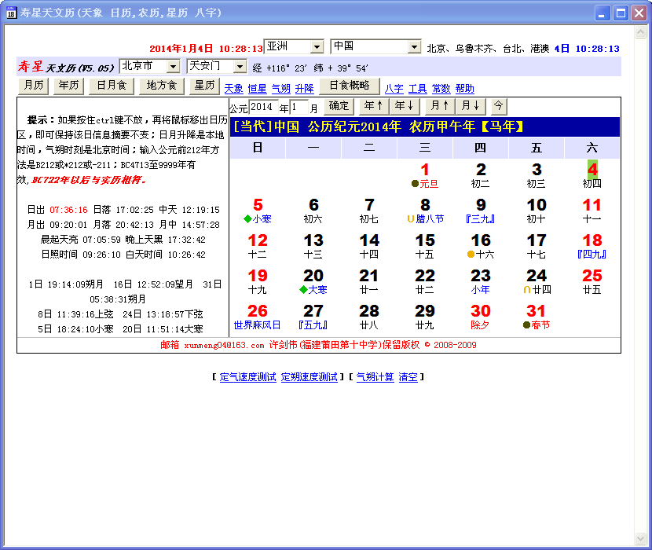The width and height of the screenshot is (652, 550).
Task: Click the year input field showing 2014
Action: click(264, 107)
